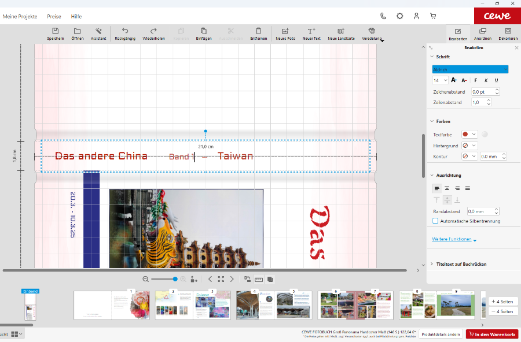Select the pages 6-7 spread thumbnail
Image resolution: width=521 pixels, height=342 pixels.
pos(355,305)
